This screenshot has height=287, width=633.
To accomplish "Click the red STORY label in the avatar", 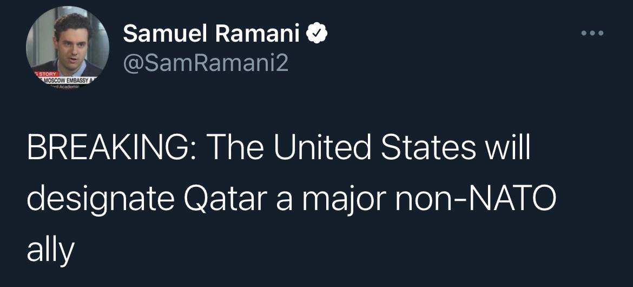I will click(47, 75).
